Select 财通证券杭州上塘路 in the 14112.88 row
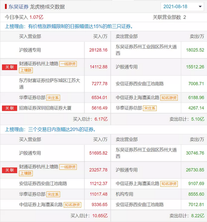 (39, 64)
